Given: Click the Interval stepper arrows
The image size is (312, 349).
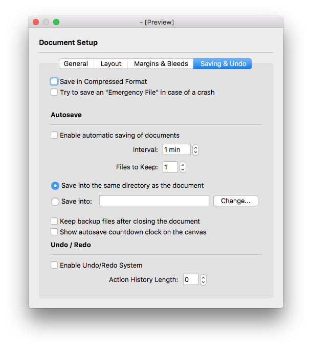Looking at the screenshot, I should (196, 150).
